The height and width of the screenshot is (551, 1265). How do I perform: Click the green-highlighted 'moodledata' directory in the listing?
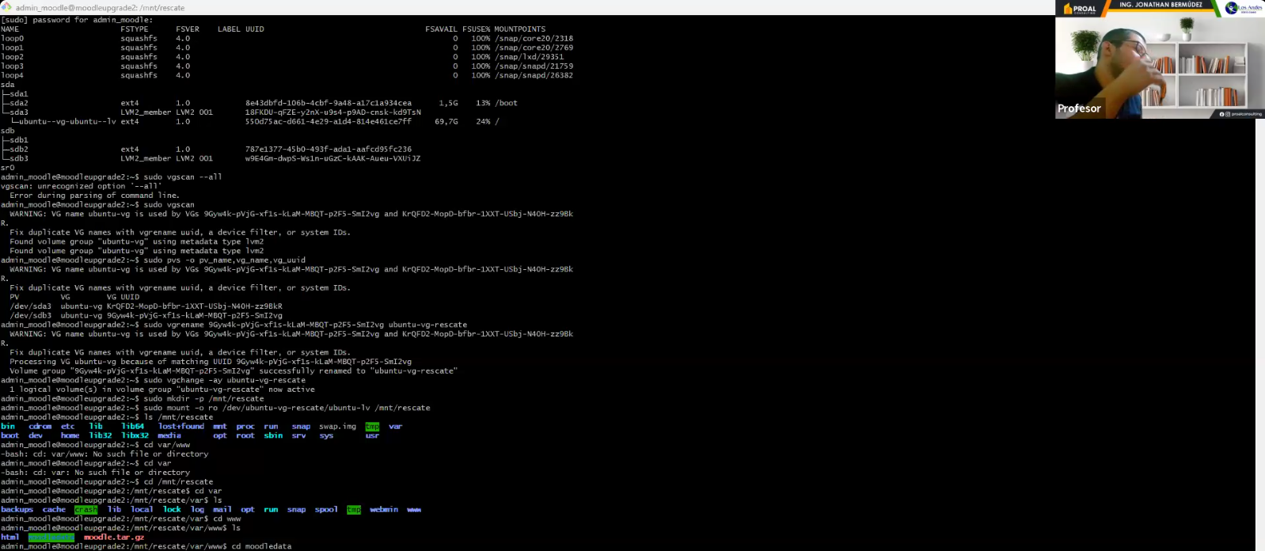(51, 537)
